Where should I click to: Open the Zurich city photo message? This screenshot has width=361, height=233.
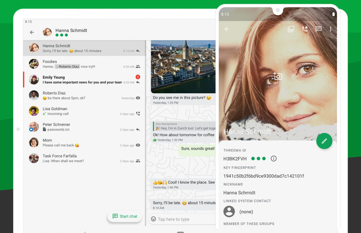click(183, 67)
